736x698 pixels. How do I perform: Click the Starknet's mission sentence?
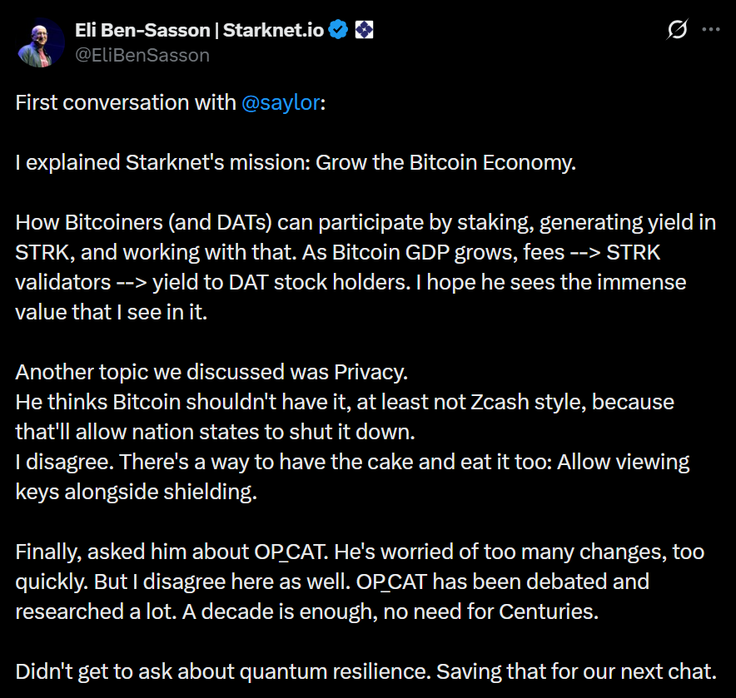coord(296,162)
